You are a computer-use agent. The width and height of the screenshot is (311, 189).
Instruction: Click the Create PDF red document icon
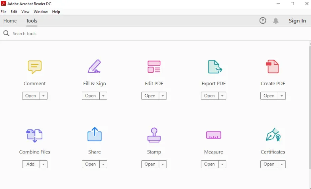[272, 67]
